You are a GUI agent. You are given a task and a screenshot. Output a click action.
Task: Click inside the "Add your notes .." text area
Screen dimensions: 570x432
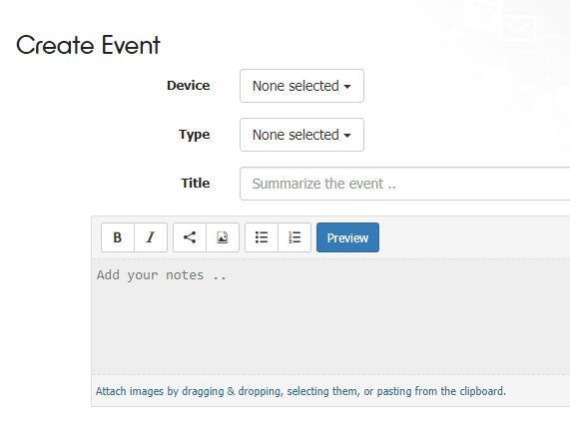click(x=330, y=316)
